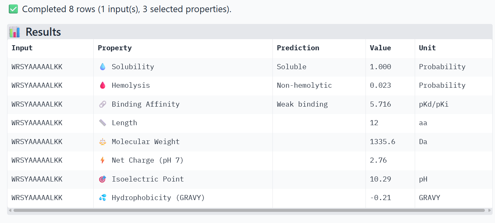Select the Weak binding prediction cell
Image resolution: width=495 pixels, height=223 pixels.
319,104
